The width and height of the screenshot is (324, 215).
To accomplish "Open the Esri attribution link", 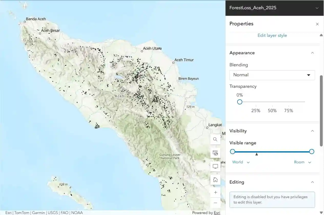I will tap(217, 212).
